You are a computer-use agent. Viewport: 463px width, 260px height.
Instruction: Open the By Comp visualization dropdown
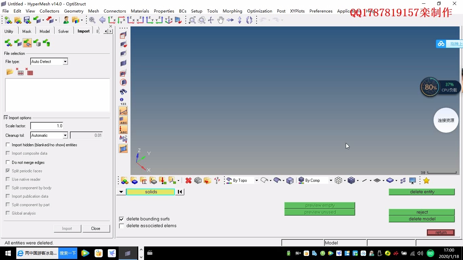coord(330,181)
